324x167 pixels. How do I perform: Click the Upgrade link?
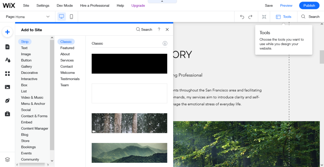(138, 6)
